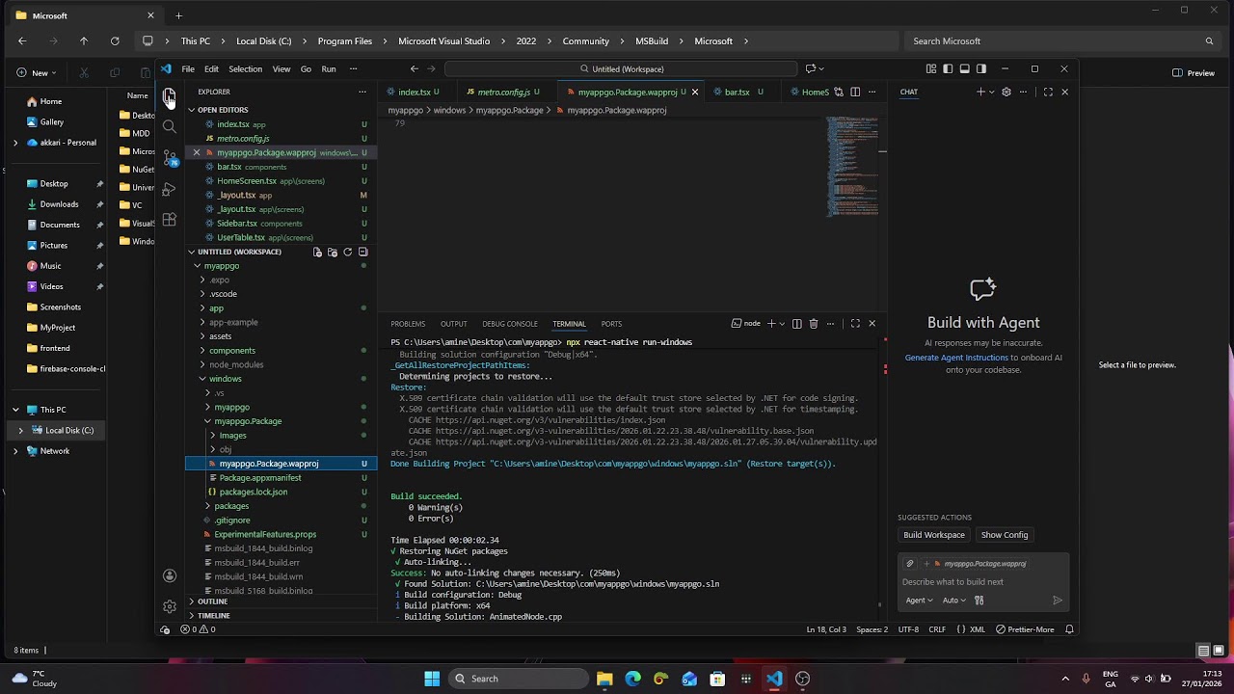Screen dimensions: 1234x694
Task: Focus the chat input describe field
Action: tap(983, 582)
